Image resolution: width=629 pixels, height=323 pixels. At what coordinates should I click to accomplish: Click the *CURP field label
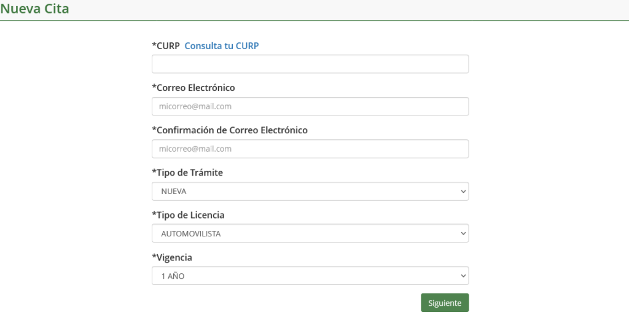click(x=166, y=45)
